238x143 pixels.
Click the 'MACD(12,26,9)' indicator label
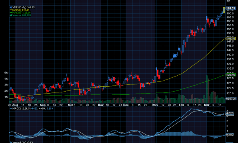21,108
